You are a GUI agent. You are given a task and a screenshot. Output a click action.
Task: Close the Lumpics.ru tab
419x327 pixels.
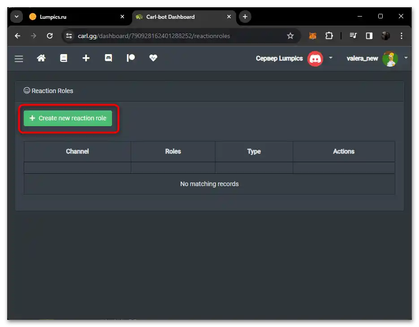click(x=122, y=17)
